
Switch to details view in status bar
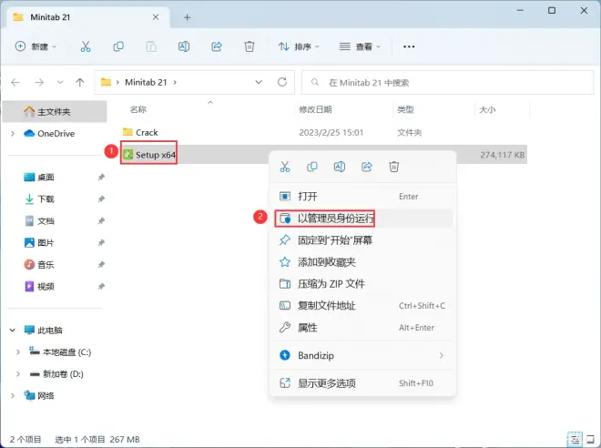575,439
